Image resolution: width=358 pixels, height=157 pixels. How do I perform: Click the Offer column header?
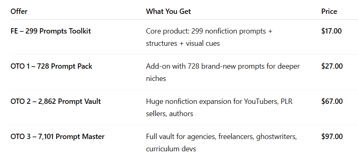pyautogui.click(x=19, y=11)
